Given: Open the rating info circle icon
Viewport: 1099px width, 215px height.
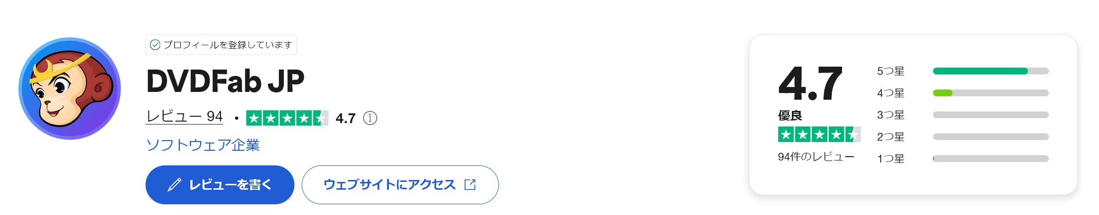Looking at the screenshot, I should tap(370, 118).
